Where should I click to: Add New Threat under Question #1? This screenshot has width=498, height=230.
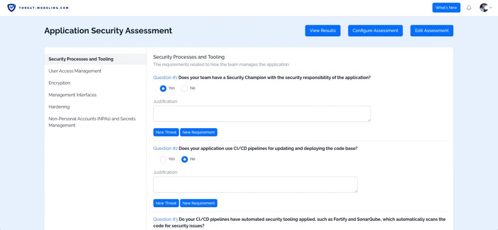click(x=166, y=132)
